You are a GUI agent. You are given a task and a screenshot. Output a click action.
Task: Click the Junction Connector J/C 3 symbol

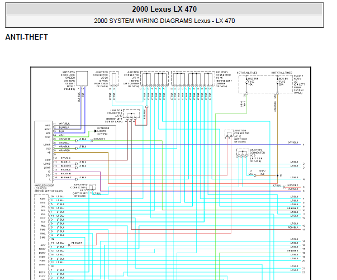coord(91,187)
